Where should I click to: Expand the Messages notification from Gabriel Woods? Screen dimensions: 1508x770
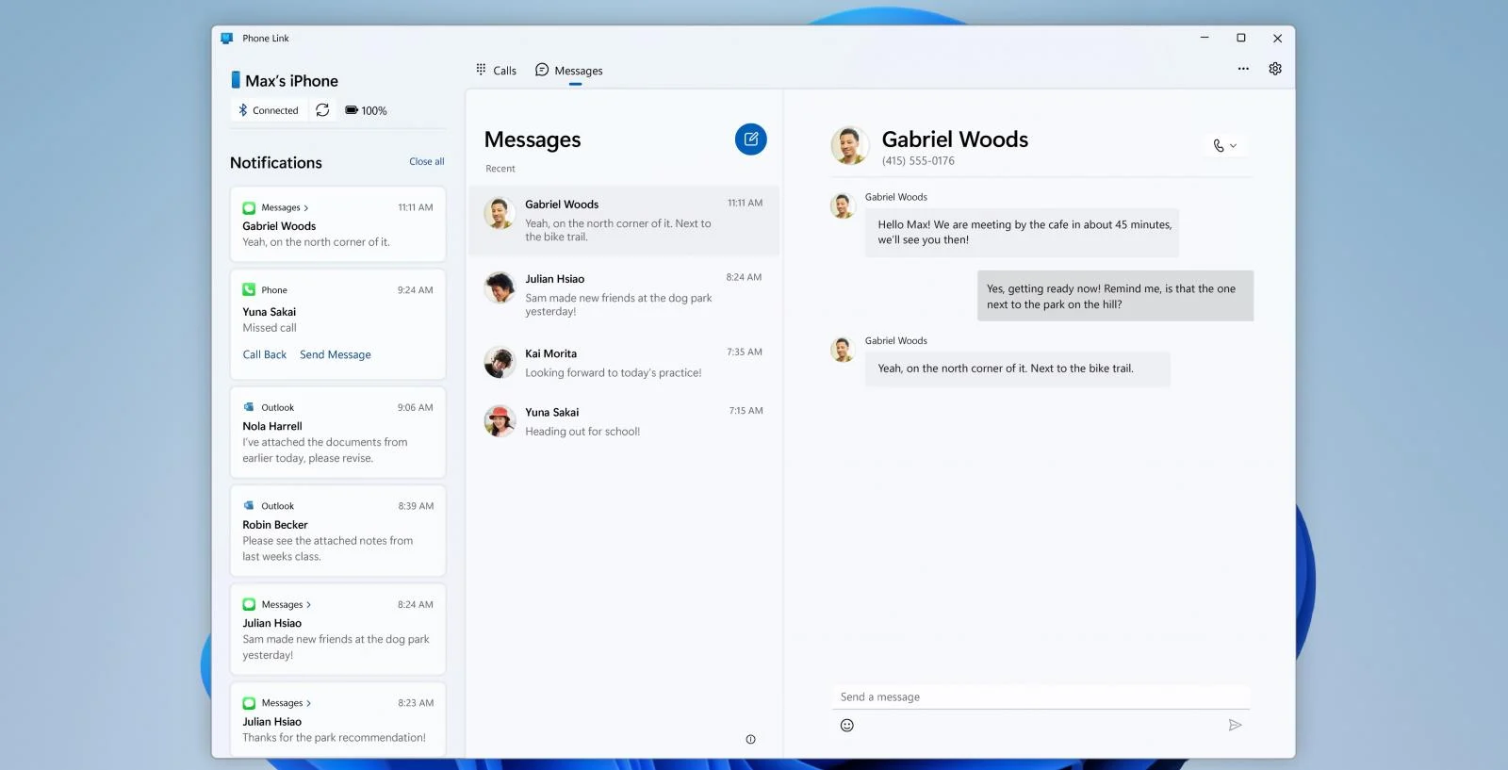coord(284,207)
